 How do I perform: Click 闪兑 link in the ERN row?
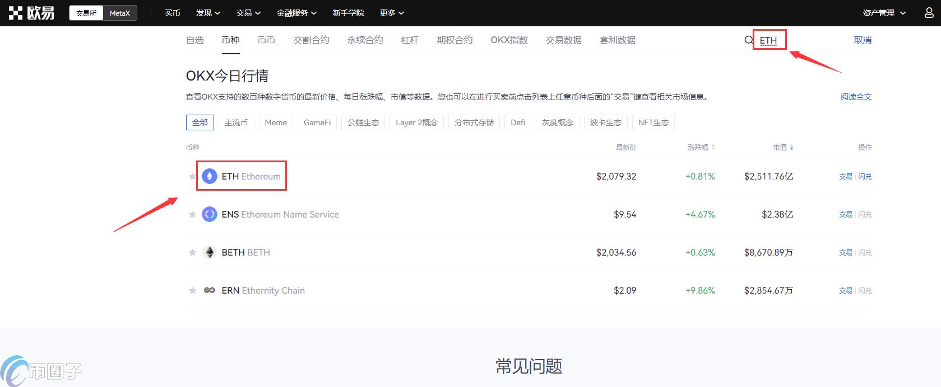pos(865,291)
